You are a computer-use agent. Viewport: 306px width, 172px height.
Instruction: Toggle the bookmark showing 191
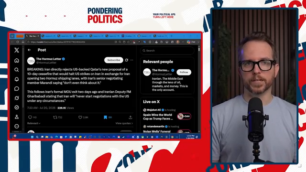pos(108,117)
